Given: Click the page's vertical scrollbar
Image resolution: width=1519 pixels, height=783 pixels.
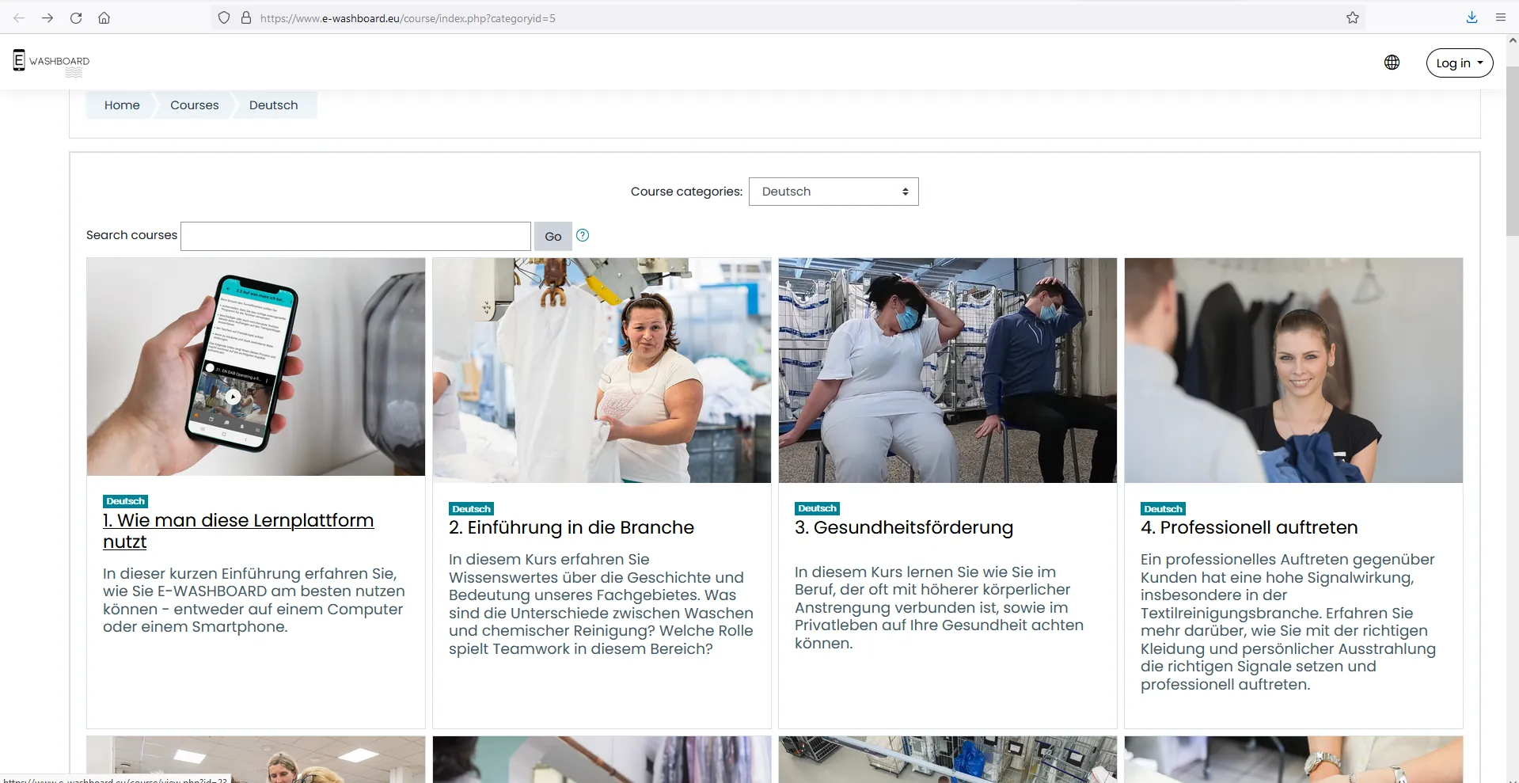Looking at the screenshot, I should tap(1512, 150).
